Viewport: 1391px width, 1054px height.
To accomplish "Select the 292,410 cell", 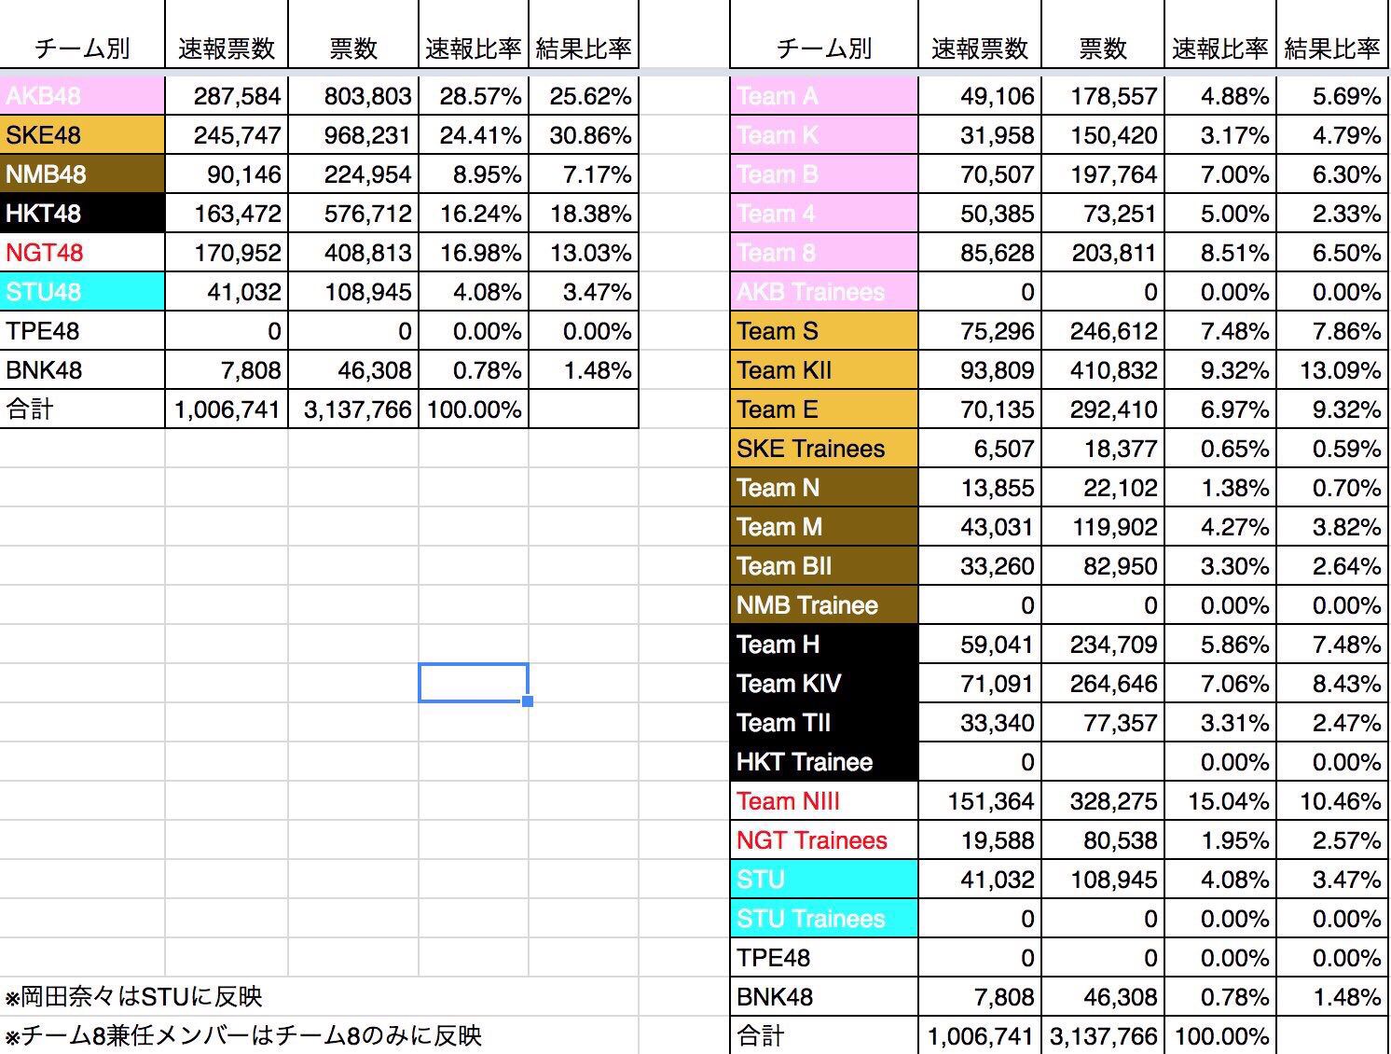I will 1103,409.
